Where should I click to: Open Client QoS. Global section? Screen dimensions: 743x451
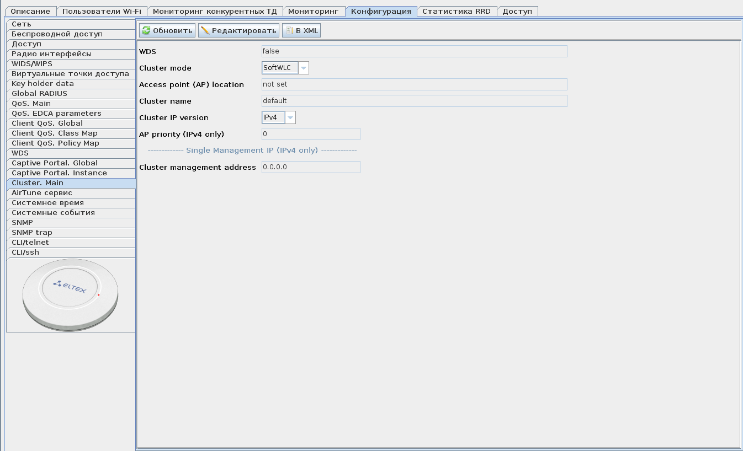(x=71, y=124)
